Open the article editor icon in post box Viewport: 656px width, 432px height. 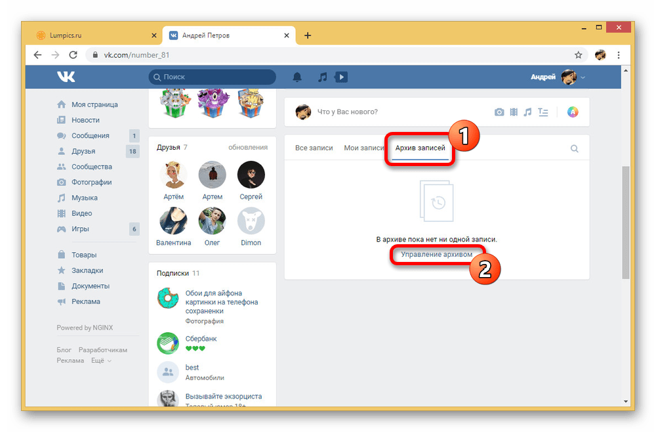pyautogui.click(x=543, y=112)
